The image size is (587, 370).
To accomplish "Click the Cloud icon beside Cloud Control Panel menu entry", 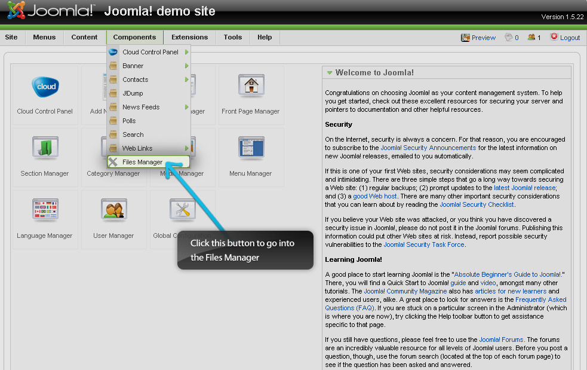I will click(113, 52).
